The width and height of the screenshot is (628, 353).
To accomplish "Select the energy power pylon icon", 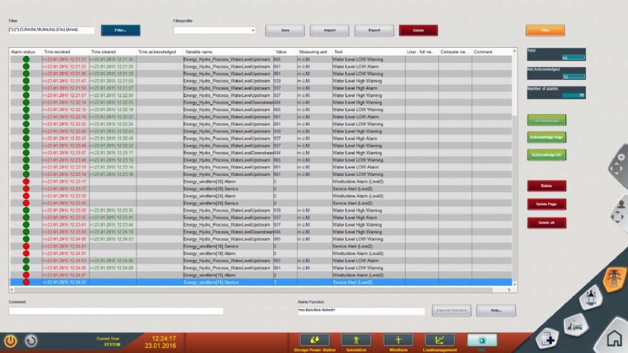I will tap(615, 279).
